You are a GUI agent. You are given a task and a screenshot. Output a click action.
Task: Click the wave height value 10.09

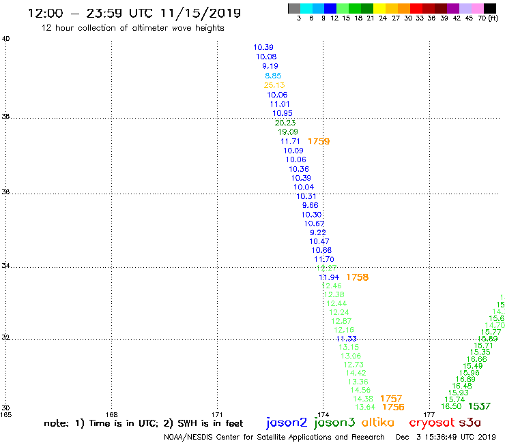point(293,151)
